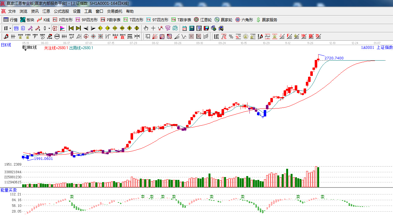393x217 pixels.
Task: Toggle the pressed blue pattern toolbar button
Action: coord(16,28)
